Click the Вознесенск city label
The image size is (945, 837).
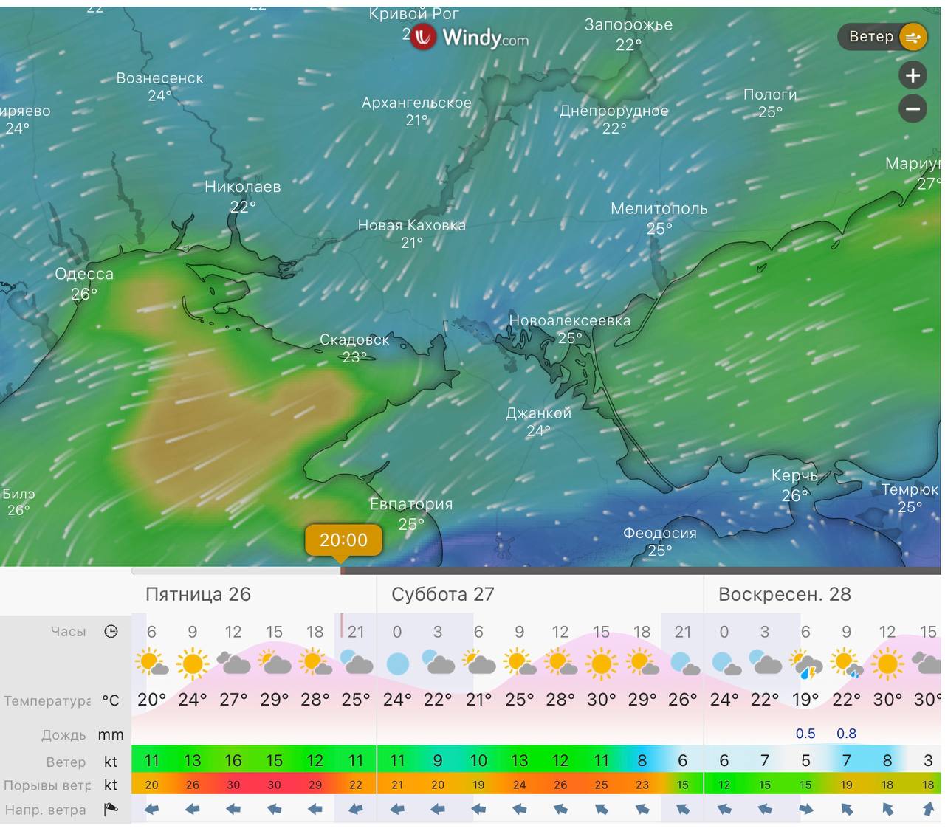click(159, 78)
